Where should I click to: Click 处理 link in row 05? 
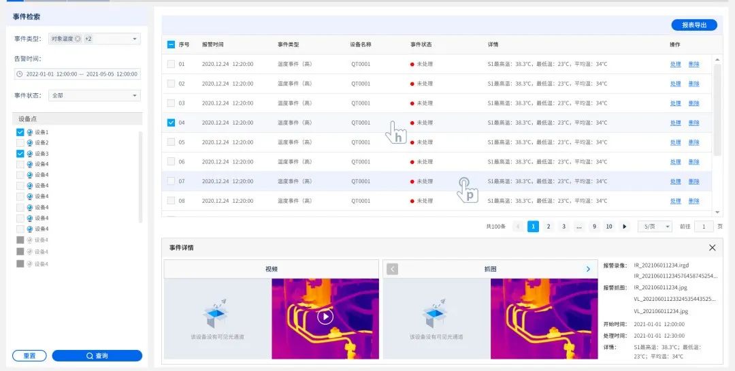click(676, 142)
